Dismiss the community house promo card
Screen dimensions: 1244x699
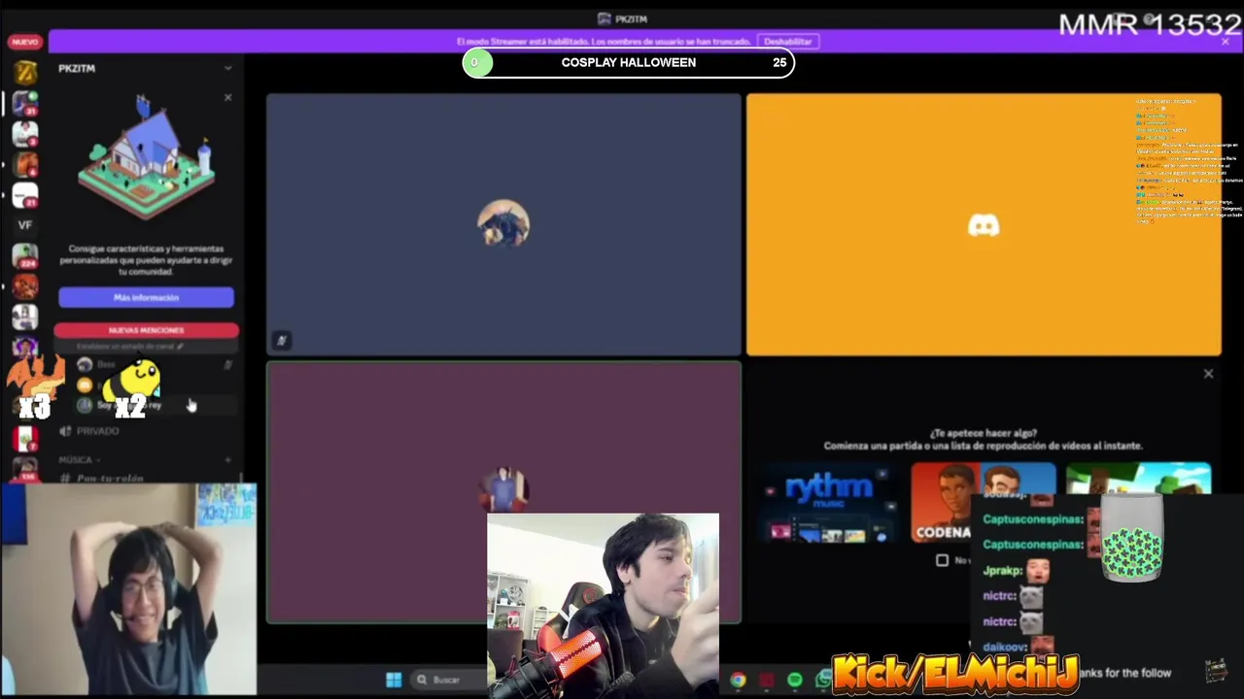point(227,97)
